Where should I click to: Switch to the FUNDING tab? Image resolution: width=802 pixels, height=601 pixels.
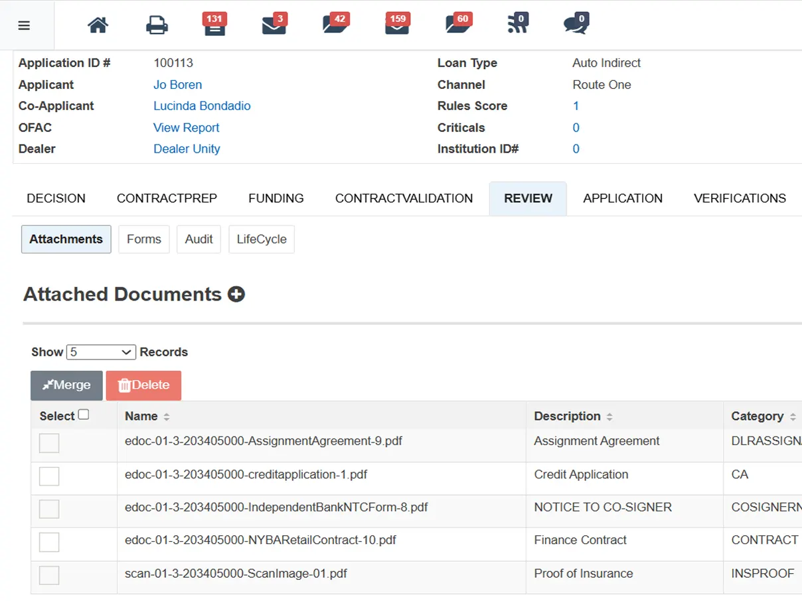(276, 198)
